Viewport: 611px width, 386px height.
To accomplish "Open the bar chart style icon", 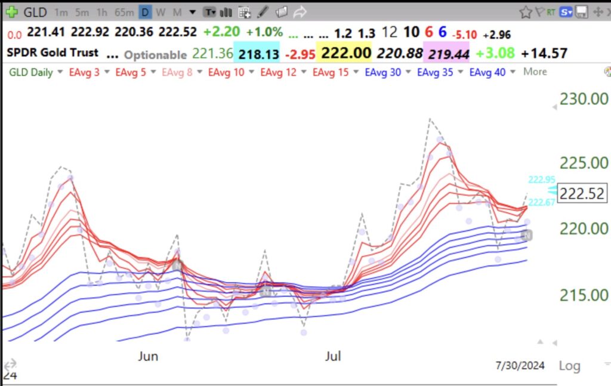I will tap(226, 12).
